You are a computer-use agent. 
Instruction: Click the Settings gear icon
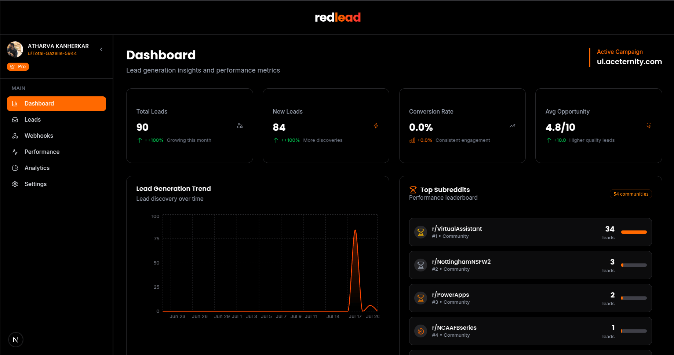coord(15,184)
